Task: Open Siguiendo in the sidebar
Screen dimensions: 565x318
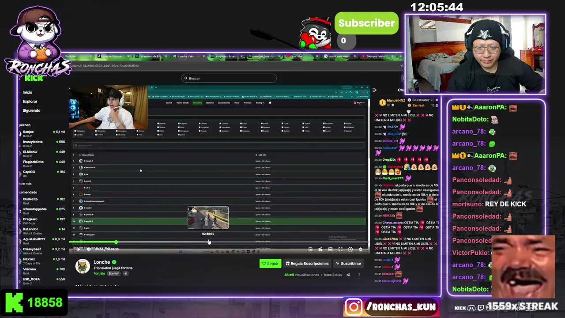Action: tap(31, 110)
